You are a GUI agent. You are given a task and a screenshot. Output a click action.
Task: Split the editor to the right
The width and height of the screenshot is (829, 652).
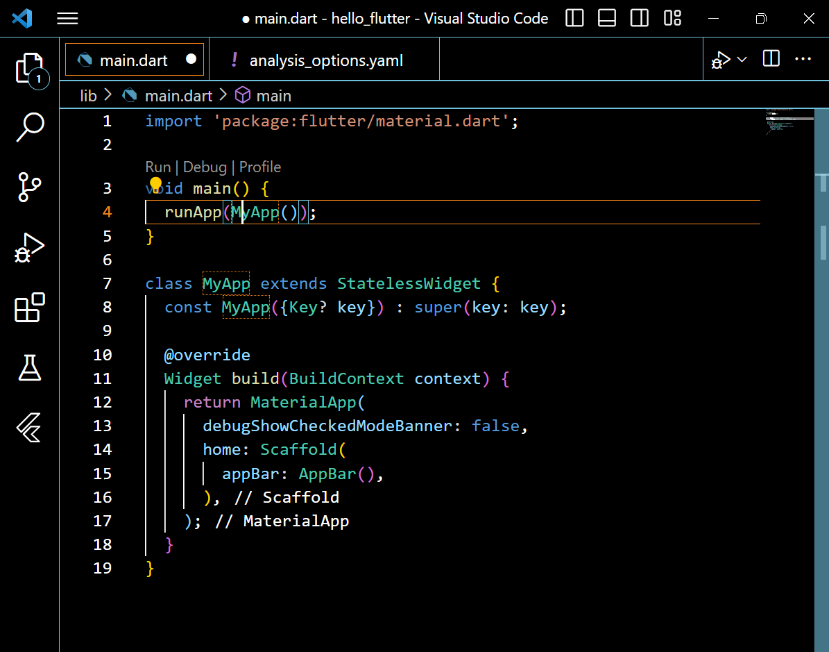tap(771, 59)
